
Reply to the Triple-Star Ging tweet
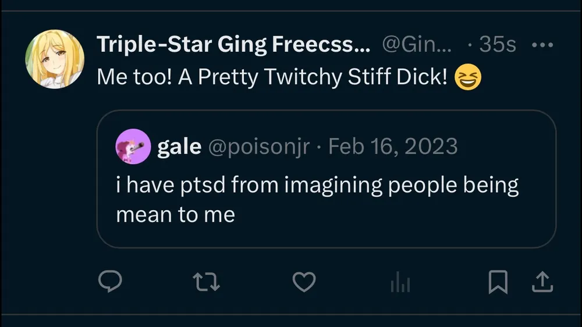109,282
